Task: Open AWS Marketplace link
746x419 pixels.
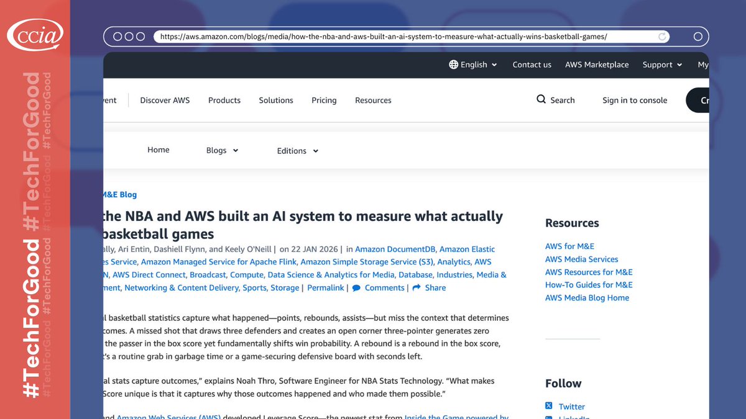Action: click(597, 65)
